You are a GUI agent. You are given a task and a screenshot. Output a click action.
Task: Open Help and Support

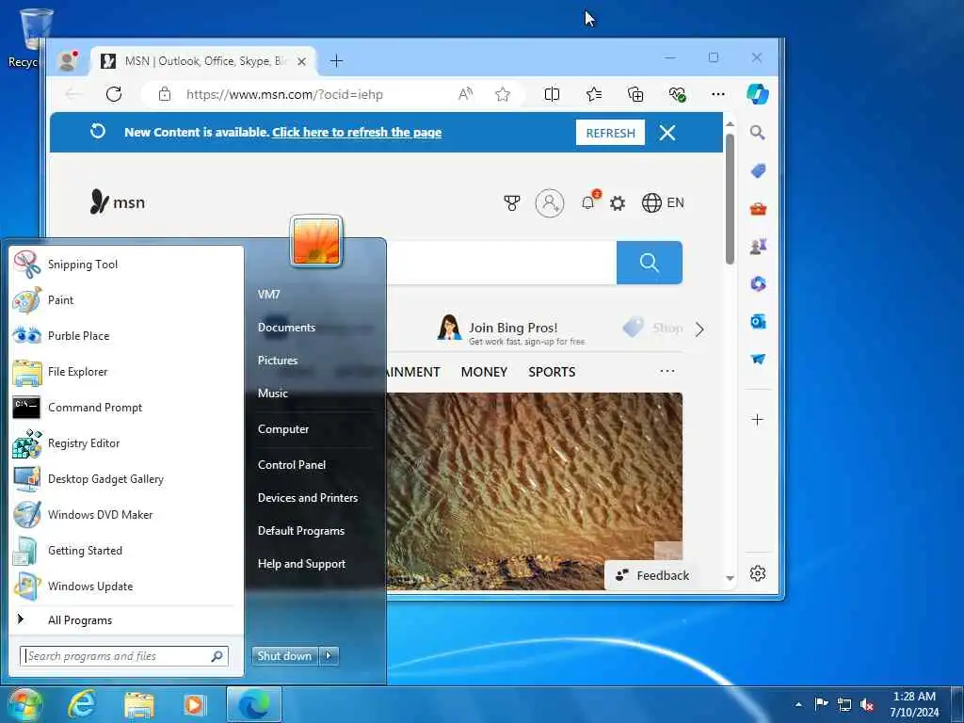(x=301, y=564)
